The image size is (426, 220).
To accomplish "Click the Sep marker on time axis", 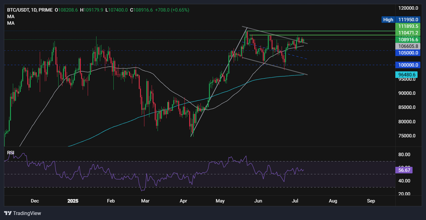I will (x=371, y=201).
